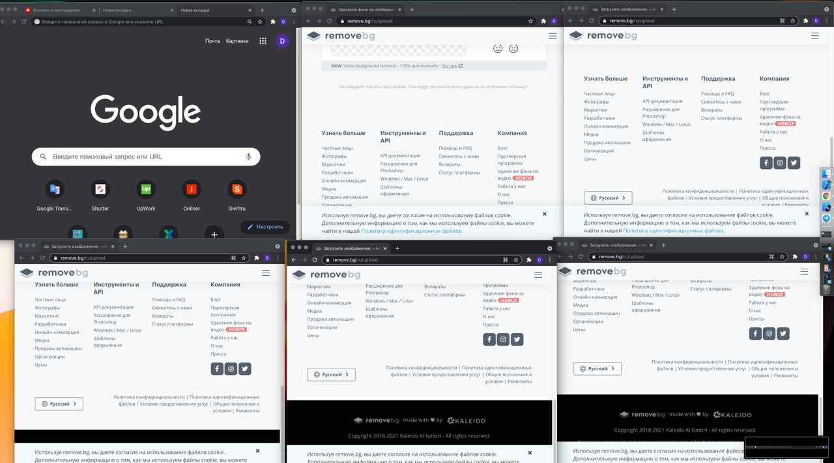
Task: Open the hamburger menu in the top-right remove.bg window
Action: click(814, 36)
